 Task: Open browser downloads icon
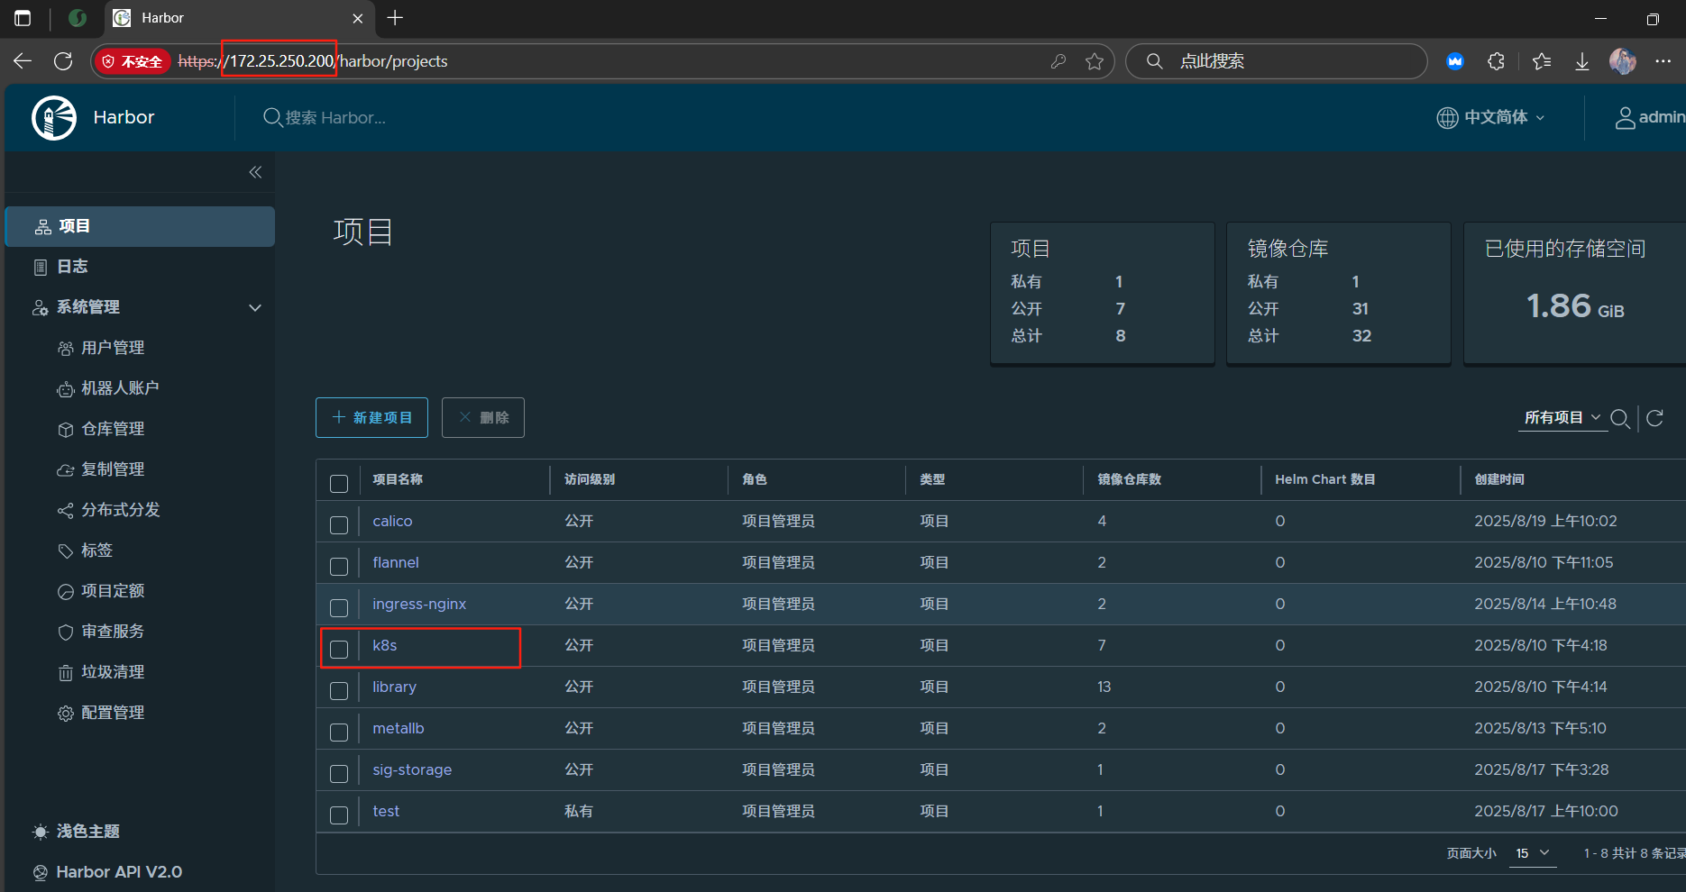tap(1582, 61)
